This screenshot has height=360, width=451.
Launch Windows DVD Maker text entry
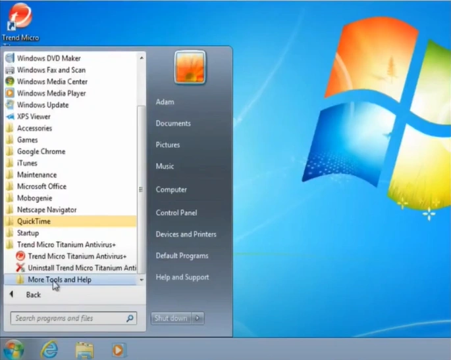click(49, 58)
